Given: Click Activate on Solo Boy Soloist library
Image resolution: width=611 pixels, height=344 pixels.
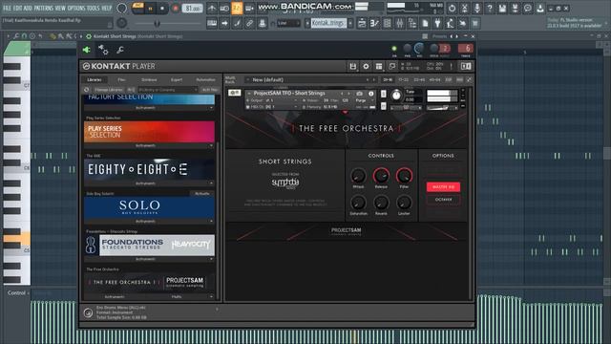Looking at the screenshot, I should (x=201, y=193).
